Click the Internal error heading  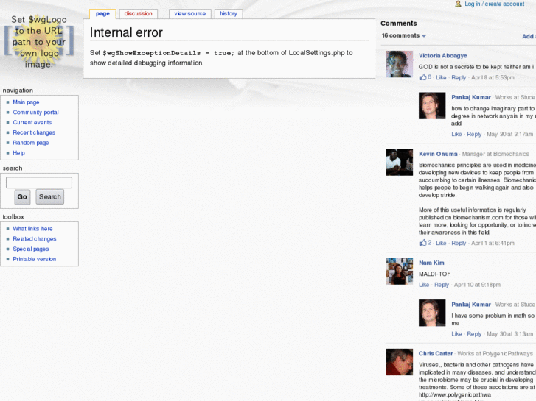pyautogui.click(x=126, y=32)
